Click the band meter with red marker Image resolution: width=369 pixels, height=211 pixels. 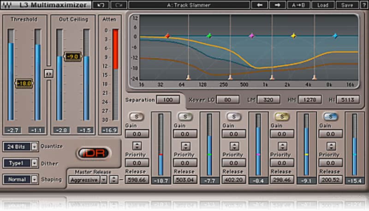click(161, 145)
